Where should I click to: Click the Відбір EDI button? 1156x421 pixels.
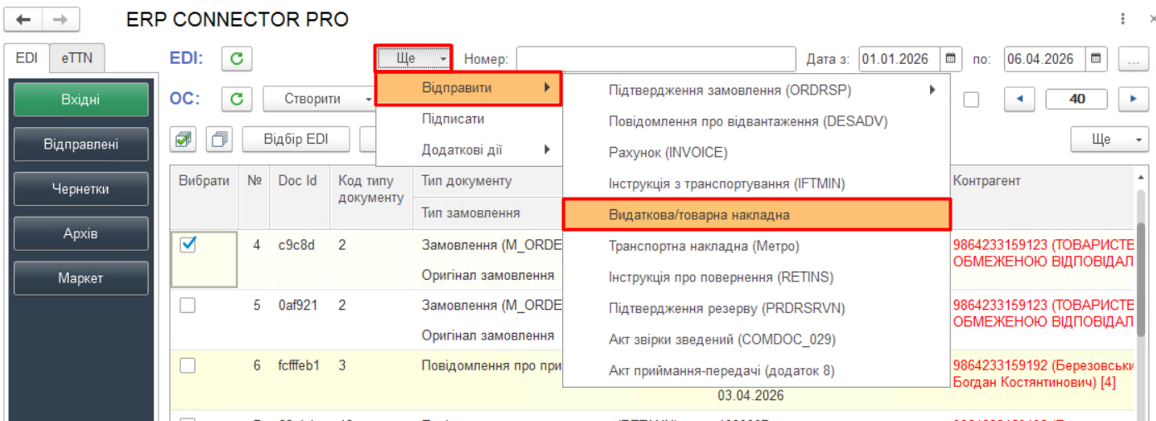pos(295,139)
